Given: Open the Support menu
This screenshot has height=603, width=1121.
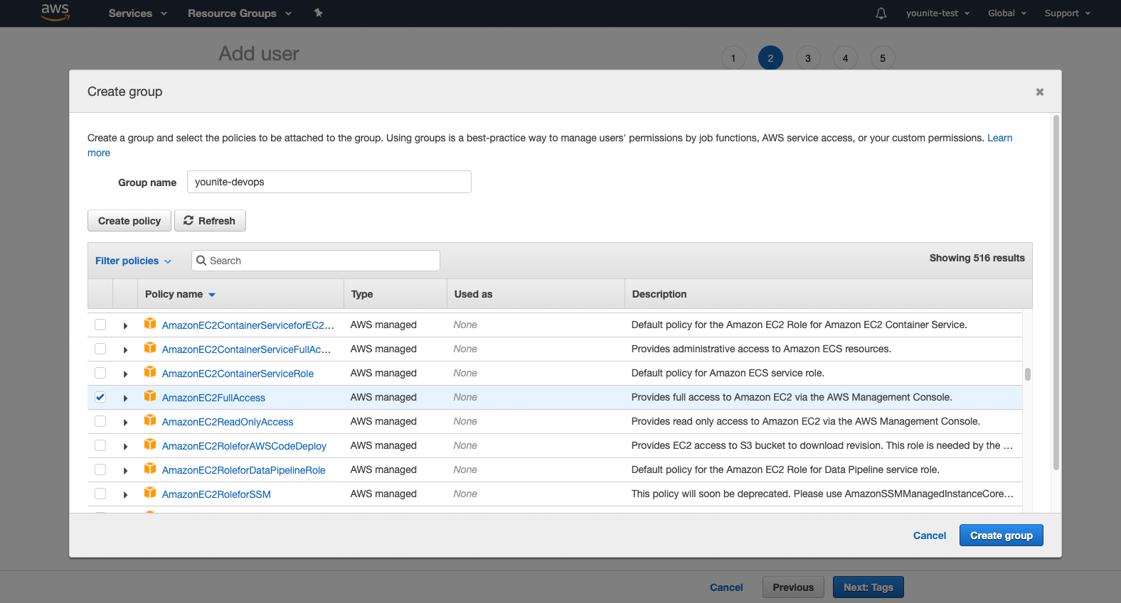Looking at the screenshot, I should pyautogui.click(x=1067, y=13).
